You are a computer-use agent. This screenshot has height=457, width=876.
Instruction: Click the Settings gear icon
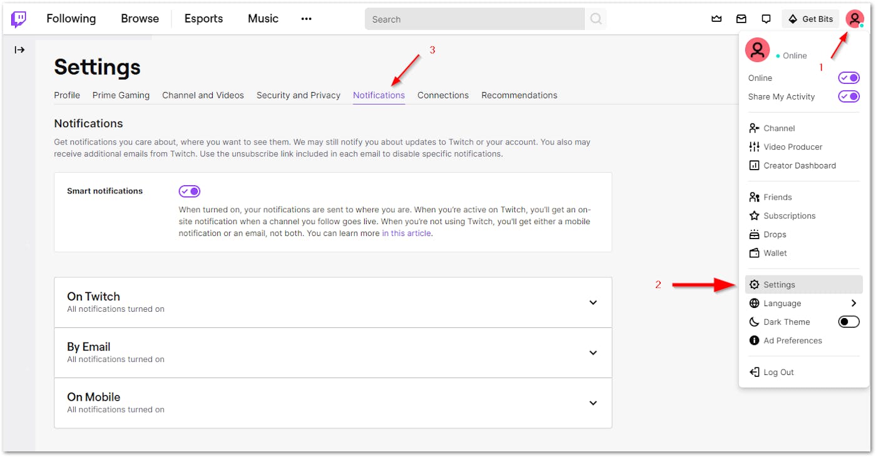(754, 285)
